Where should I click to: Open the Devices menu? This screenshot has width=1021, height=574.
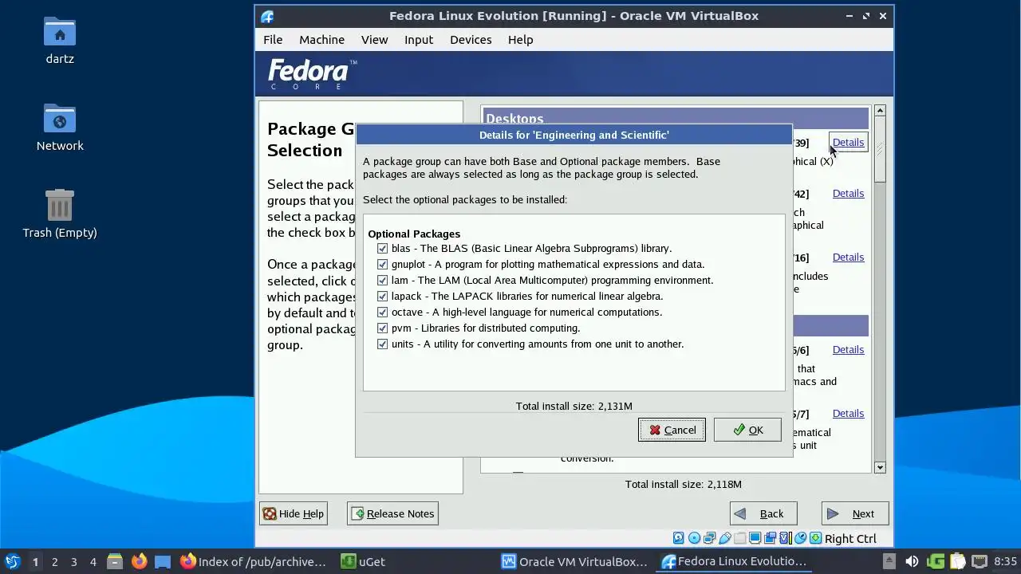pos(471,39)
